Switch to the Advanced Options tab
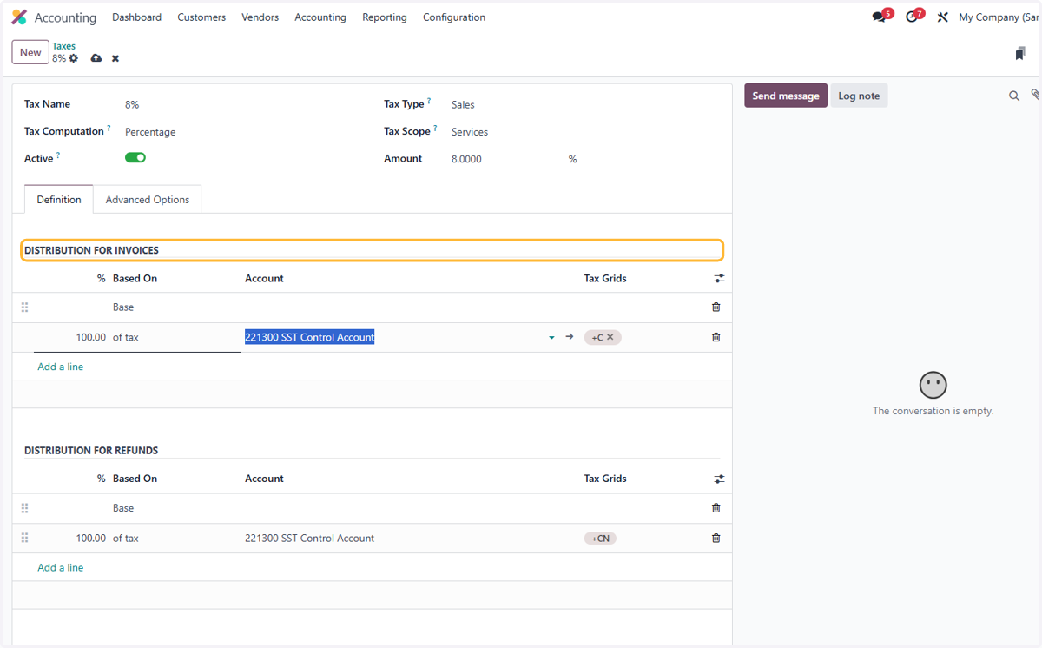 click(148, 200)
